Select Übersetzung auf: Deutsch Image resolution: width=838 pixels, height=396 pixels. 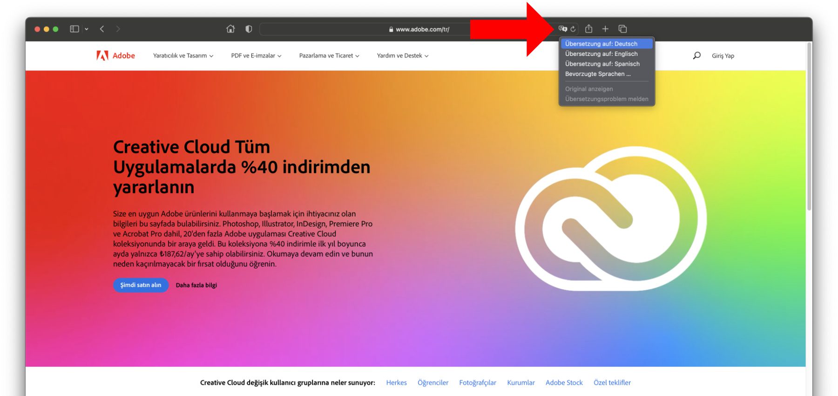(x=607, y=44)
